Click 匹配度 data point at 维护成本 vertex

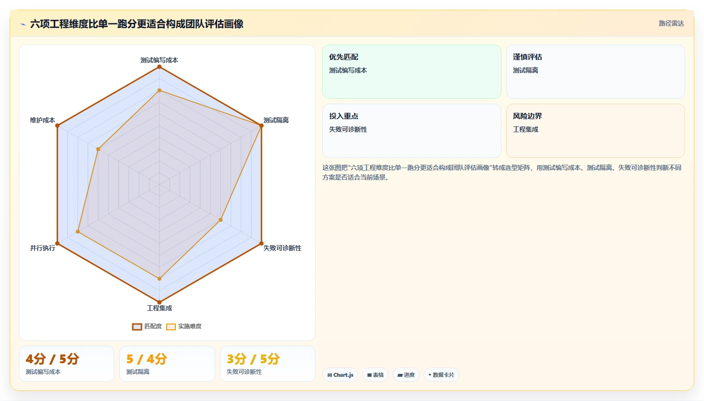[x=57, y=125]
